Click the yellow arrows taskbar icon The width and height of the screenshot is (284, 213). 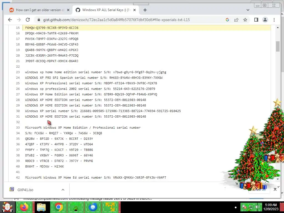[x=110, y=207]
